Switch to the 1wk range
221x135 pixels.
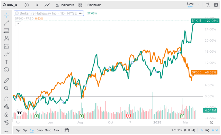pyautogui.click(x=57, y=130)
